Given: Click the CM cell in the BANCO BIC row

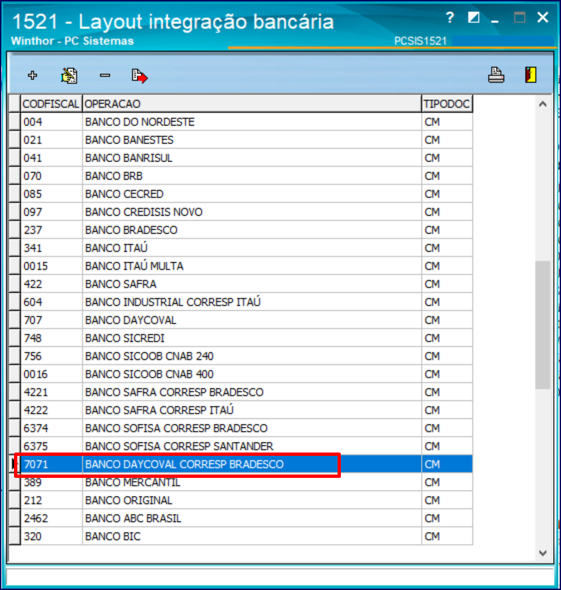Looking at the screenshot, I should pyautogui.click(x=447, y=537).
